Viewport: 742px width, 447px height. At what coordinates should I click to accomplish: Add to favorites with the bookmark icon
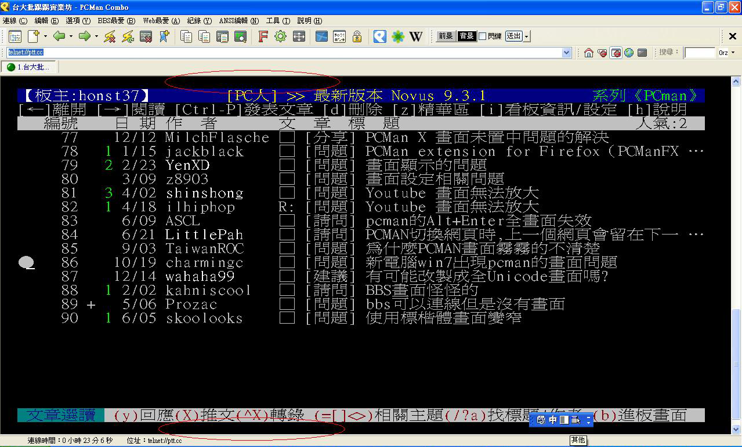164,36
